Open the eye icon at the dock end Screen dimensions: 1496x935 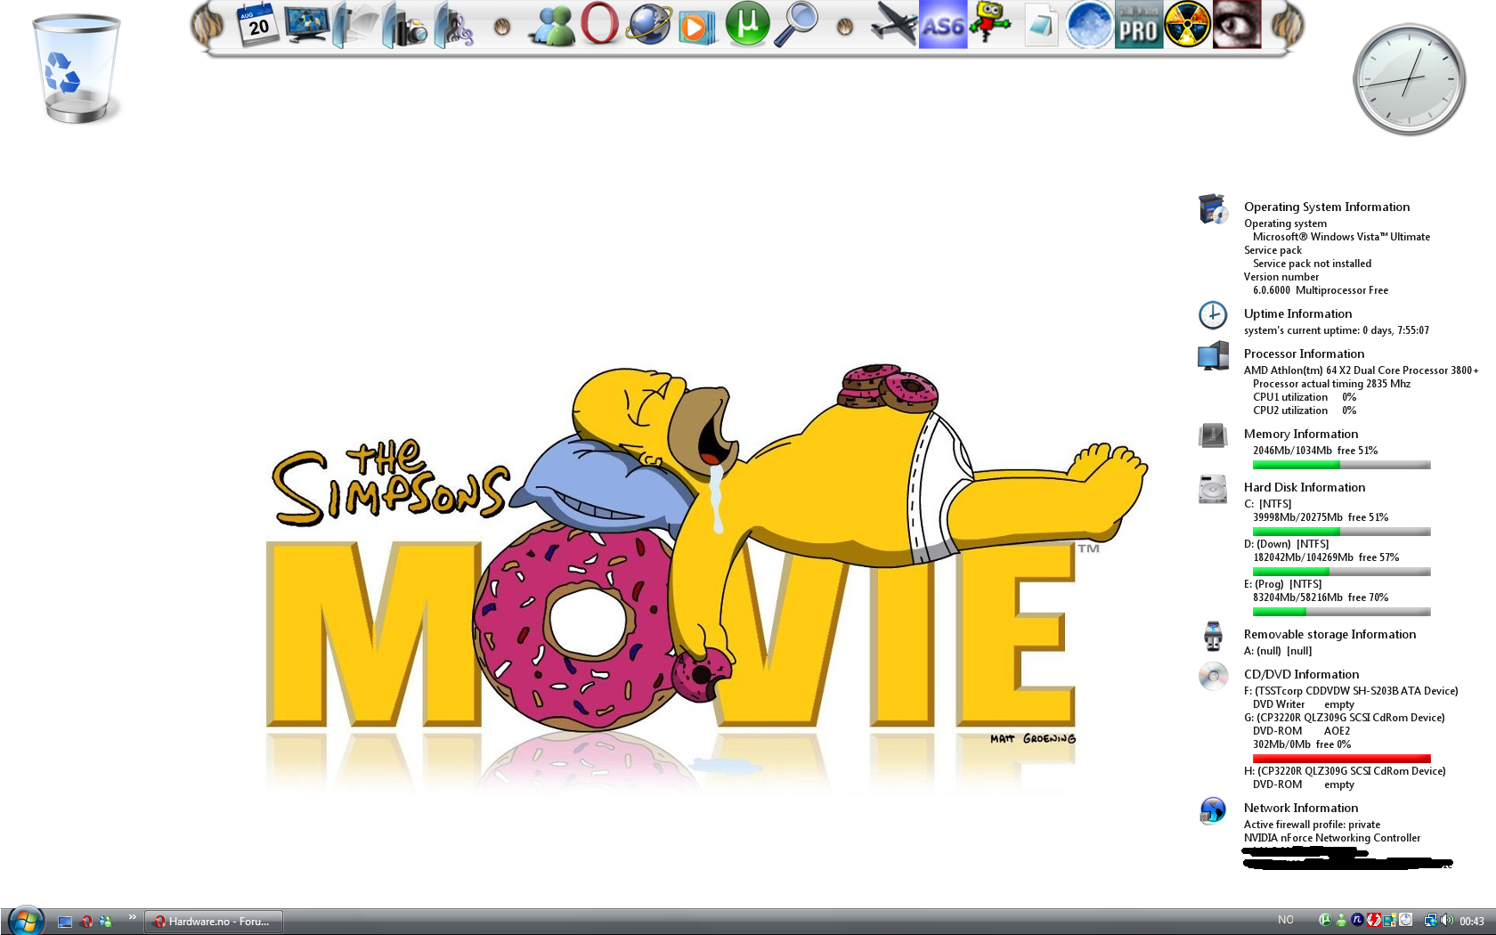click(x=1237, y=24)
